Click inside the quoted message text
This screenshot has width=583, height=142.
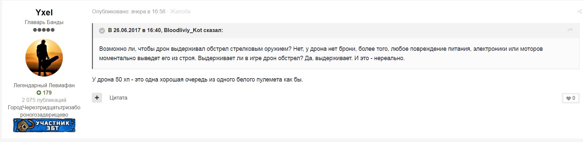click(321, 53)
